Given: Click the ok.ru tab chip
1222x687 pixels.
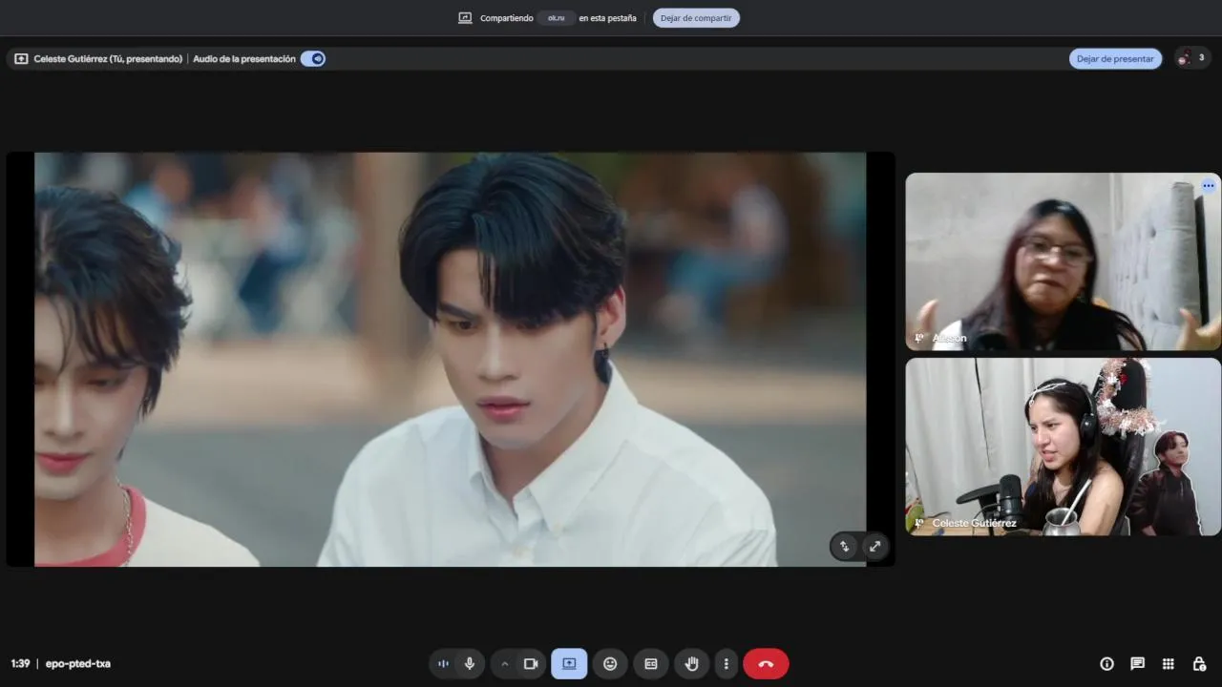Looking at the screenshot, I should coord(556,18).
